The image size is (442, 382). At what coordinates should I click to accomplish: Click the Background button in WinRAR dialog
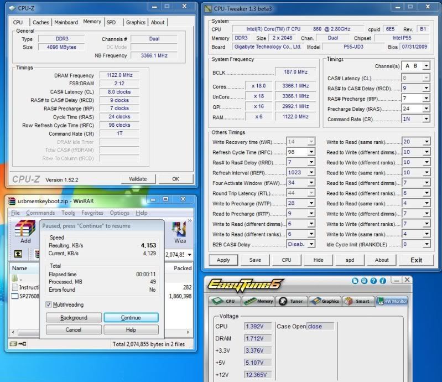click(74, 317)
